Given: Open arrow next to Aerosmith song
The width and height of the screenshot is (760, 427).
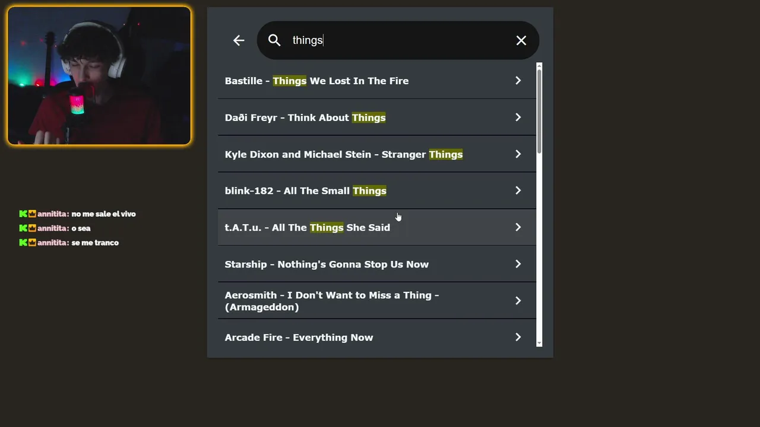Looking at the screenshot, I should pyautogui.click(x=518, y=301).
